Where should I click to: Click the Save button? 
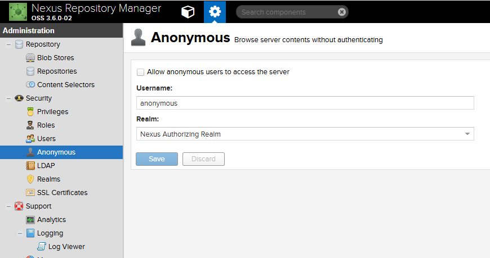157,159
